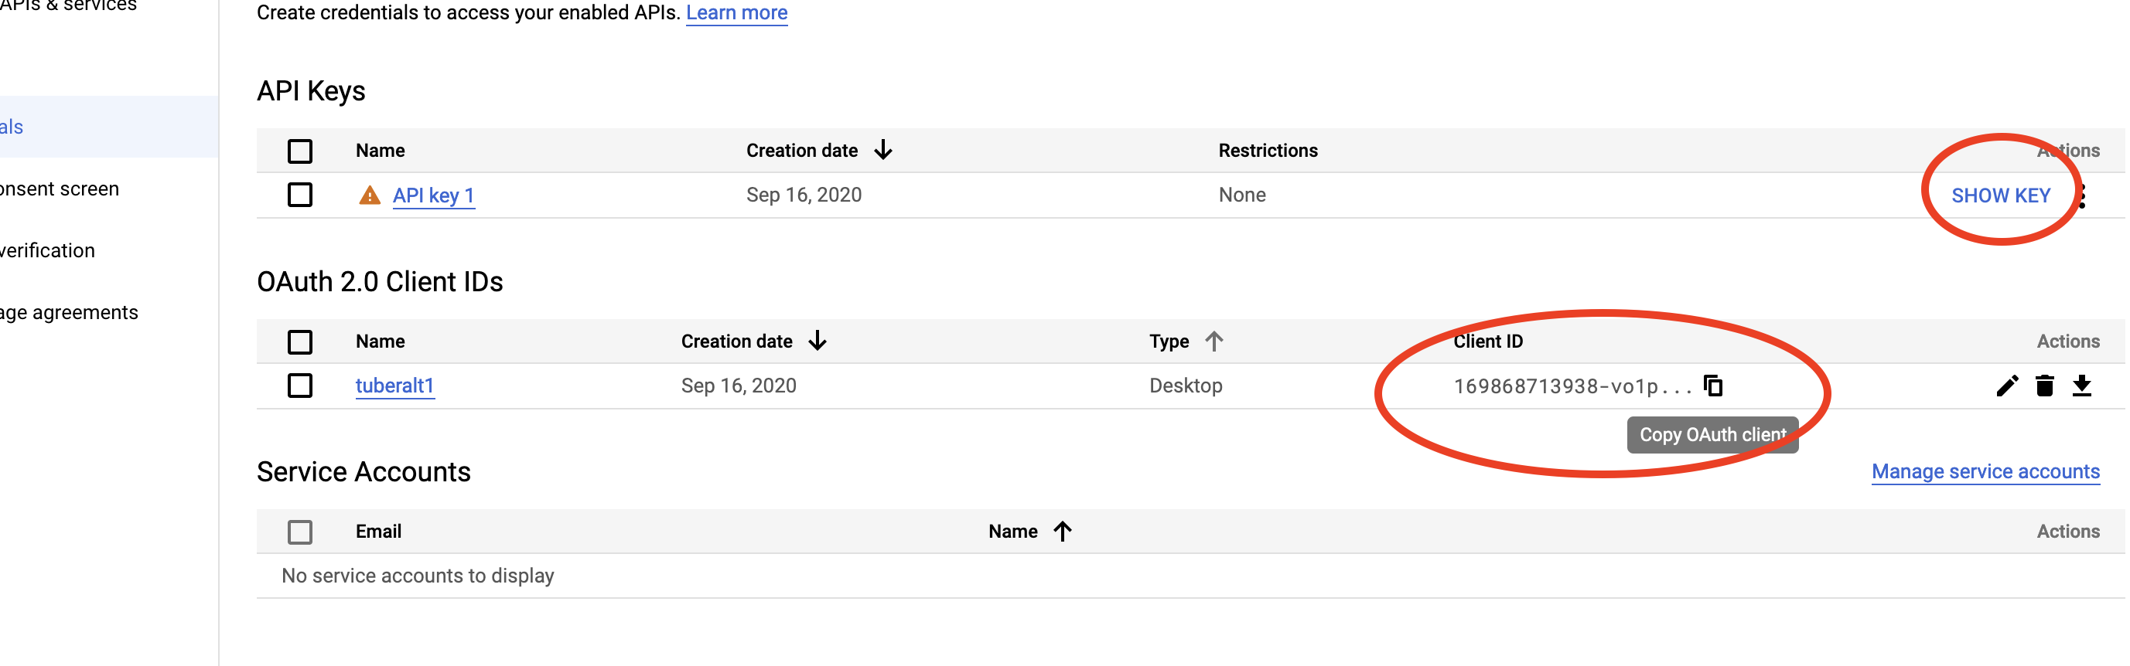Click SHOW KEY for API key 1

pos(2001,195)
